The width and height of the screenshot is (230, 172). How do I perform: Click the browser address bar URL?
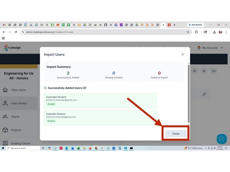click(50, 32)
